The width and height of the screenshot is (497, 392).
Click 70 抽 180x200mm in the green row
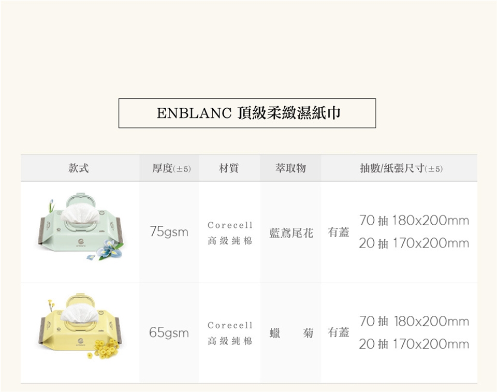pos(414,221)
